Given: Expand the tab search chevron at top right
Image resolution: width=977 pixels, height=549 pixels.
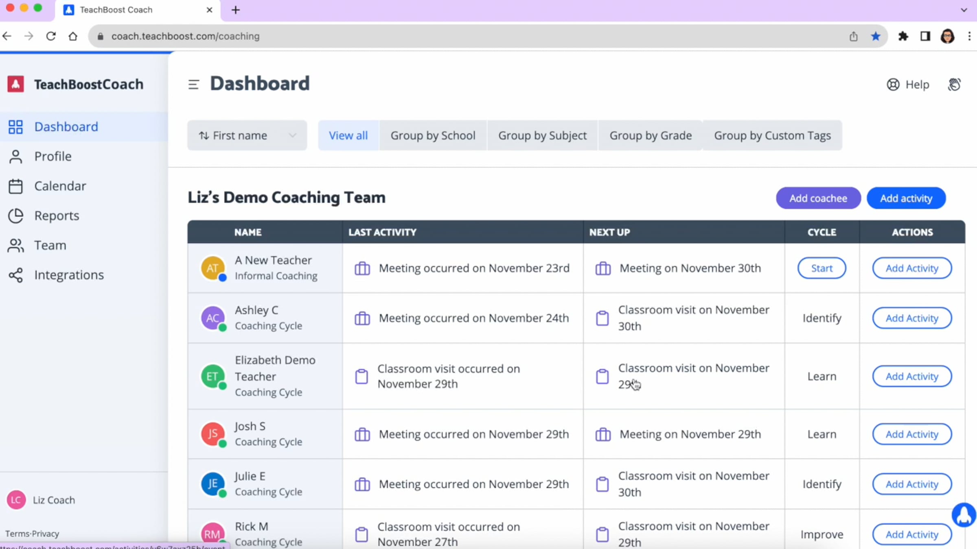Looking at the screenshot, I should coord(964,10).
